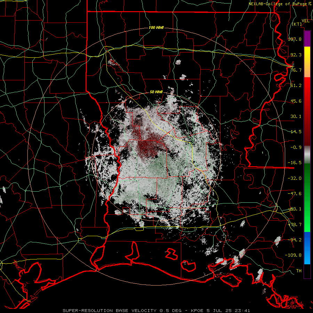This screenshot has width=313, height=313.
Task: Click the -0.9 velocity scale value
Action: tap(296, 147)
